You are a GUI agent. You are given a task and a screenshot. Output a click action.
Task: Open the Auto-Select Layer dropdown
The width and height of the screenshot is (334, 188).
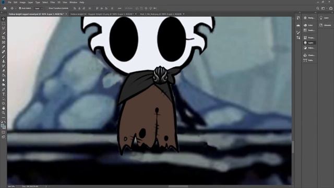39,8
